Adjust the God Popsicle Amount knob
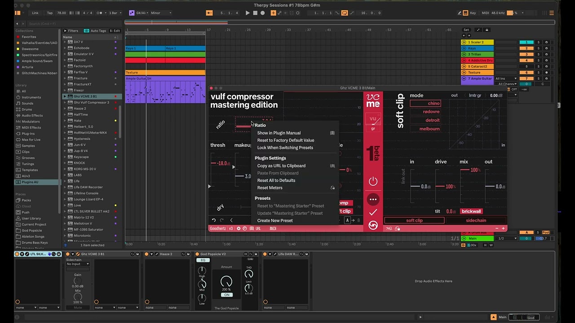Viewport: 575px width, 323px height. pos(226,281)
